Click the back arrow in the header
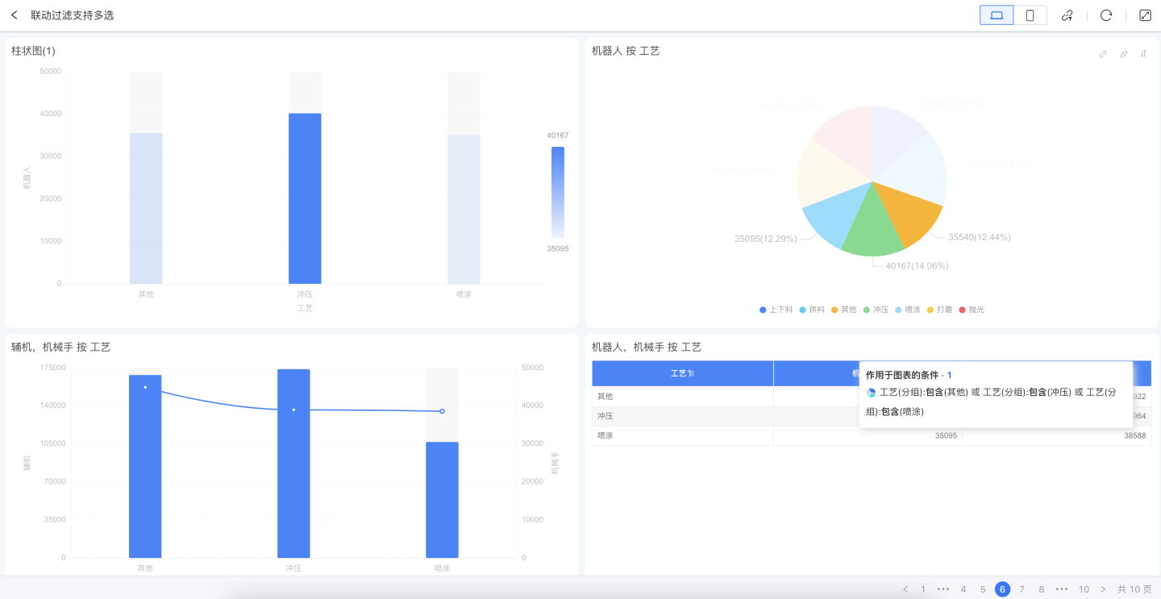The image size is (1161, 599). (15, 15)
